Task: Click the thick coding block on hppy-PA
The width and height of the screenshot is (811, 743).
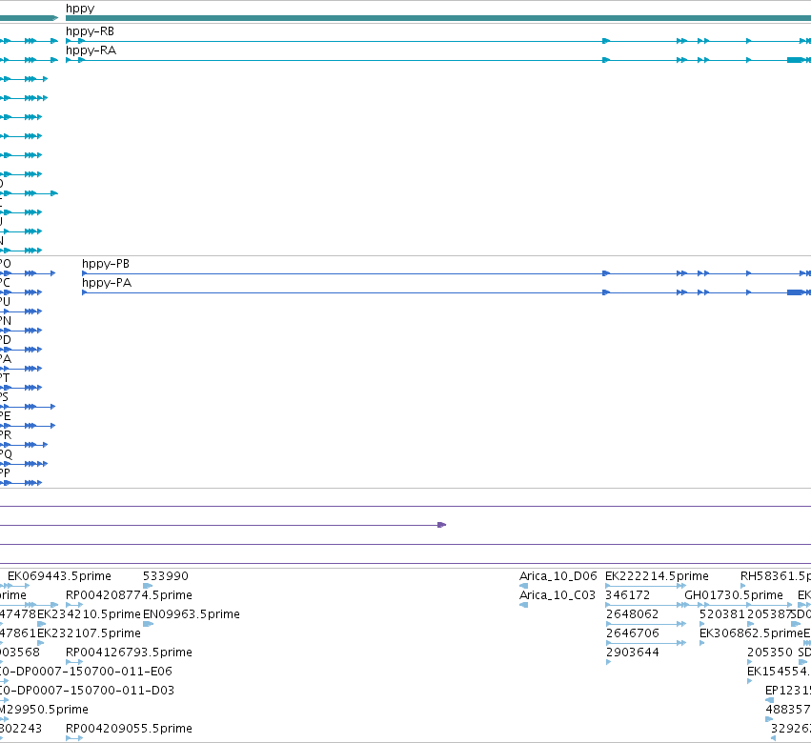Action: coord(795,292)
